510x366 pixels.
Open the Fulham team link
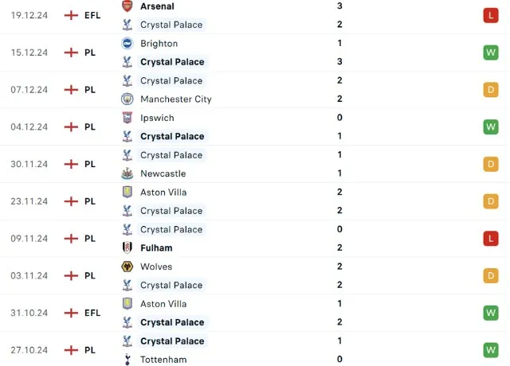(156, 248)
